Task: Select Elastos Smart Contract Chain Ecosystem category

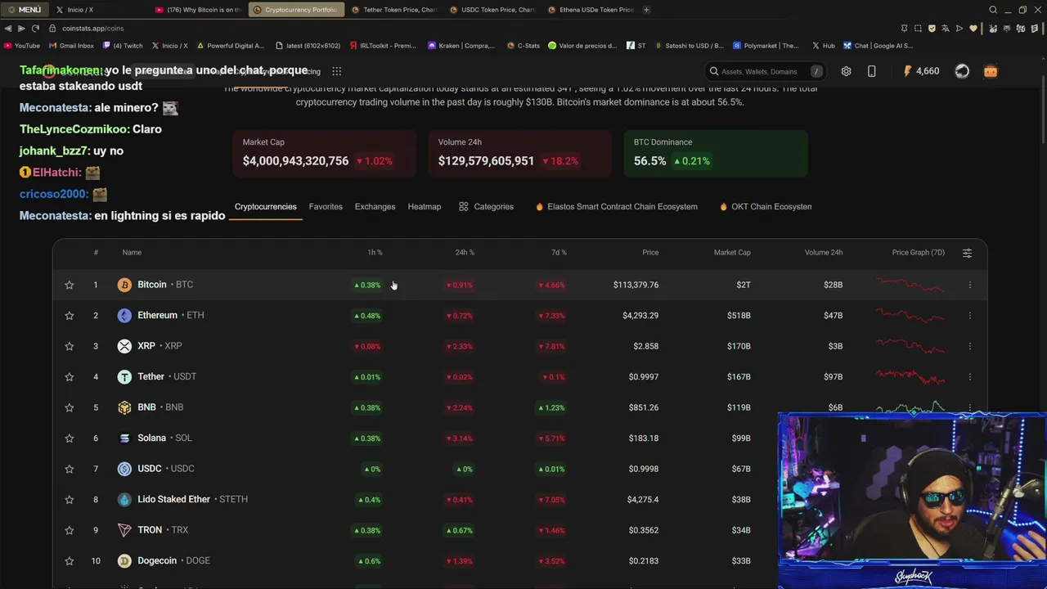Action: coord(616,207)
